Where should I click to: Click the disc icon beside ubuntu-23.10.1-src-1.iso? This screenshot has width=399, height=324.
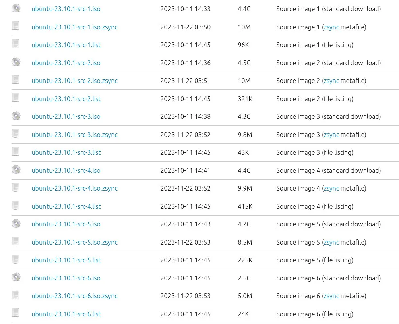point(16,8)
